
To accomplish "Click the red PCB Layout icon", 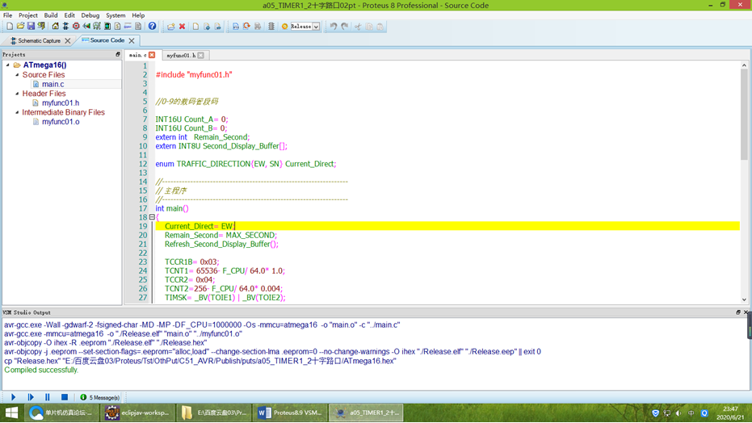I will 76,27.
